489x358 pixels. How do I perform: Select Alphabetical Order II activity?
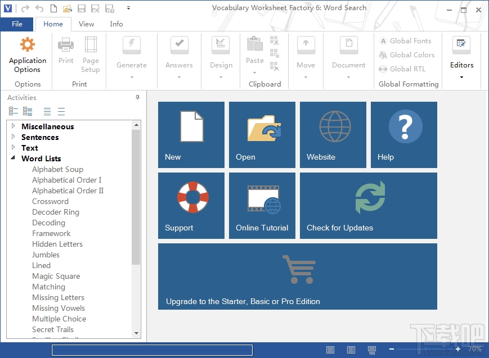[x=68, y=191]
